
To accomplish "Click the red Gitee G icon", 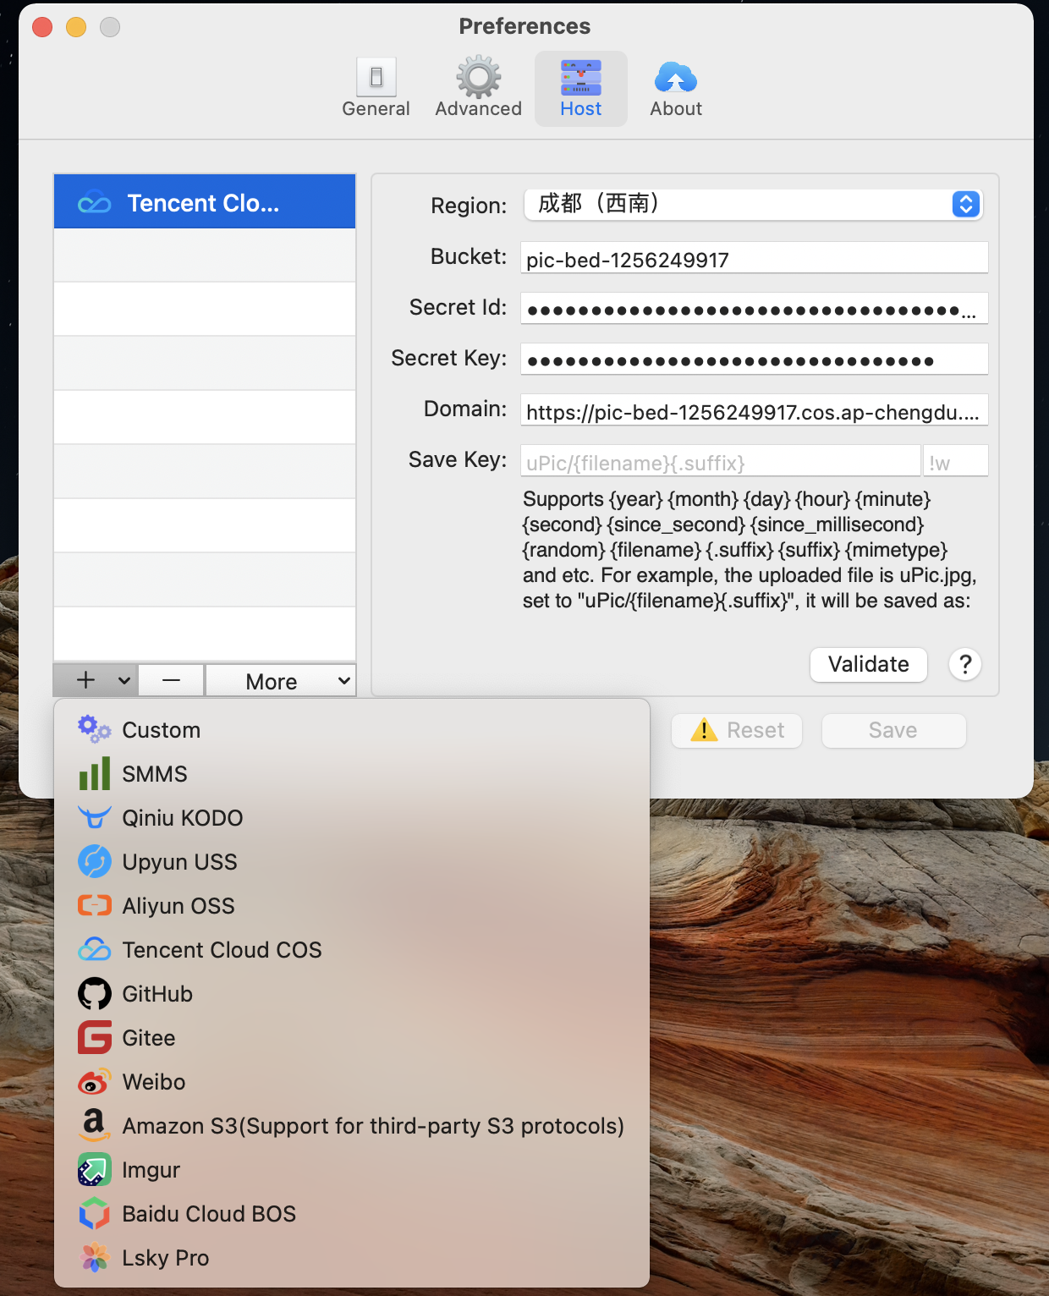I will click(x=94, y=1037).
